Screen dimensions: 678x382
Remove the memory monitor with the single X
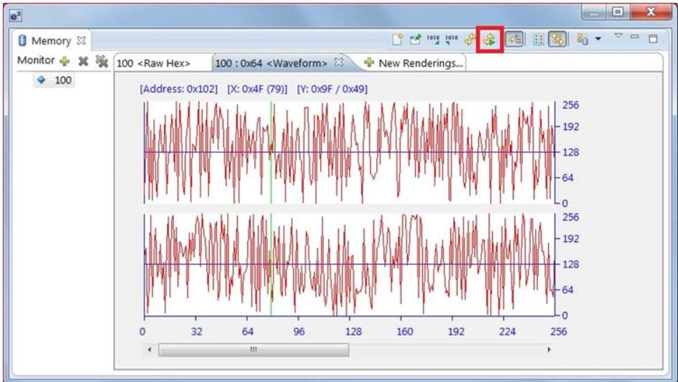coord(83,61)
